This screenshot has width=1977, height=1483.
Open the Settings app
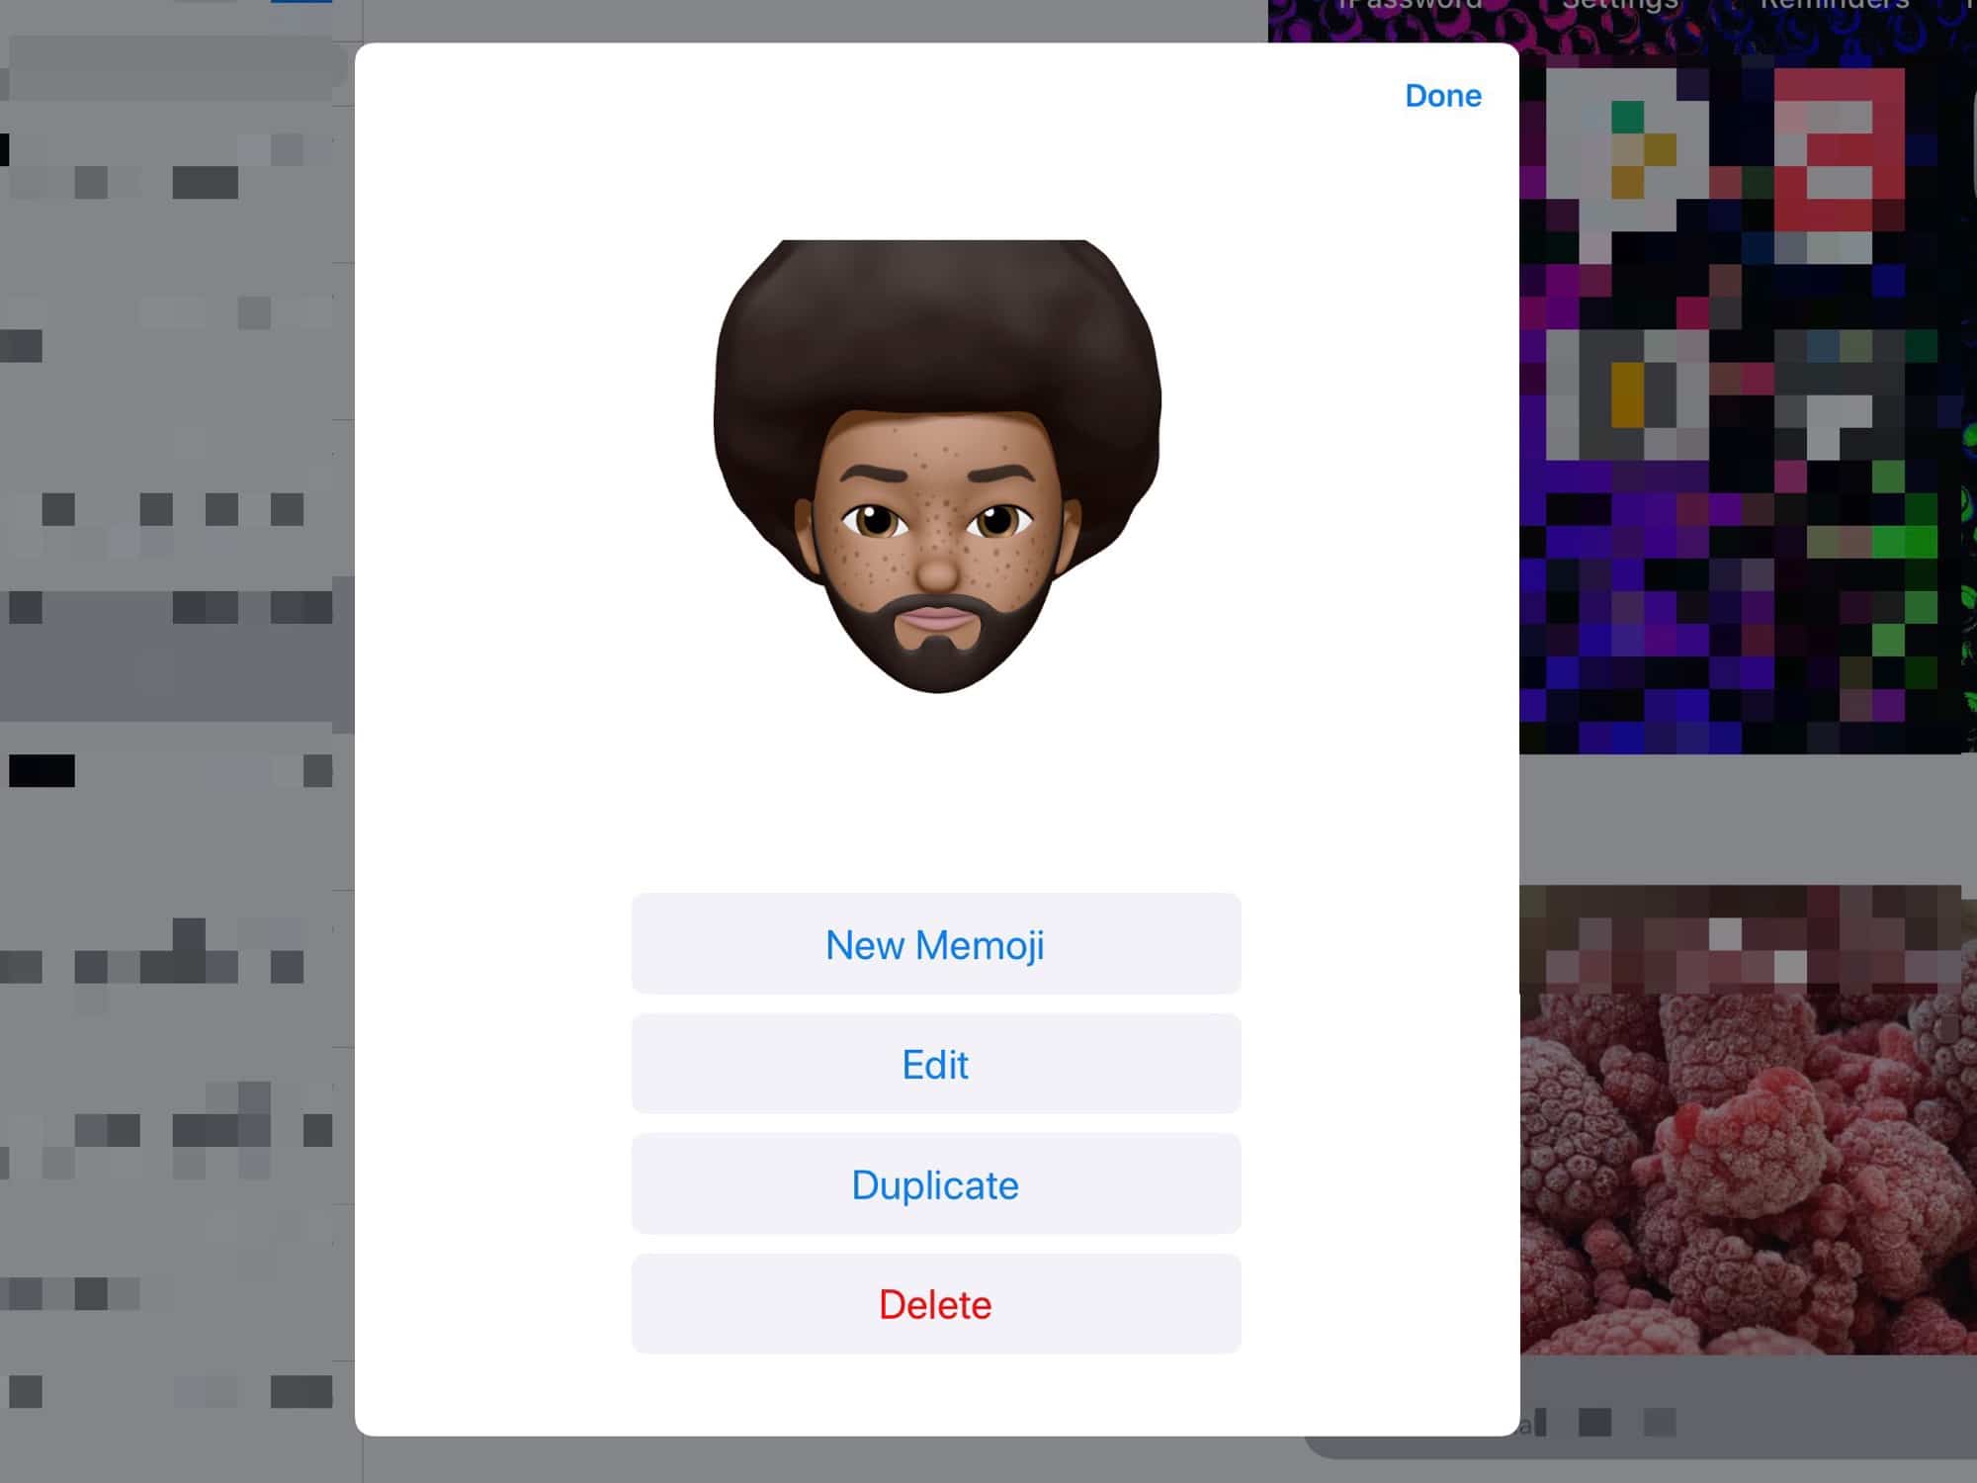pyautogui.click(x=1621, y=8)
